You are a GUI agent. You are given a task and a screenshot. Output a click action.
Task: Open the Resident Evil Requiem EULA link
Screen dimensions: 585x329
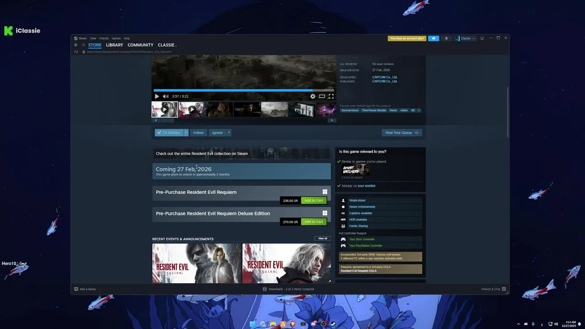tap(359, 271)
